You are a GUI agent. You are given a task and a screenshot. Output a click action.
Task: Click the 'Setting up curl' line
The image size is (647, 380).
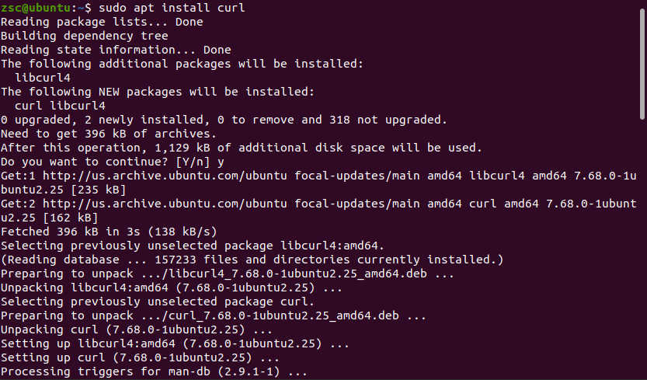point(140,357)
